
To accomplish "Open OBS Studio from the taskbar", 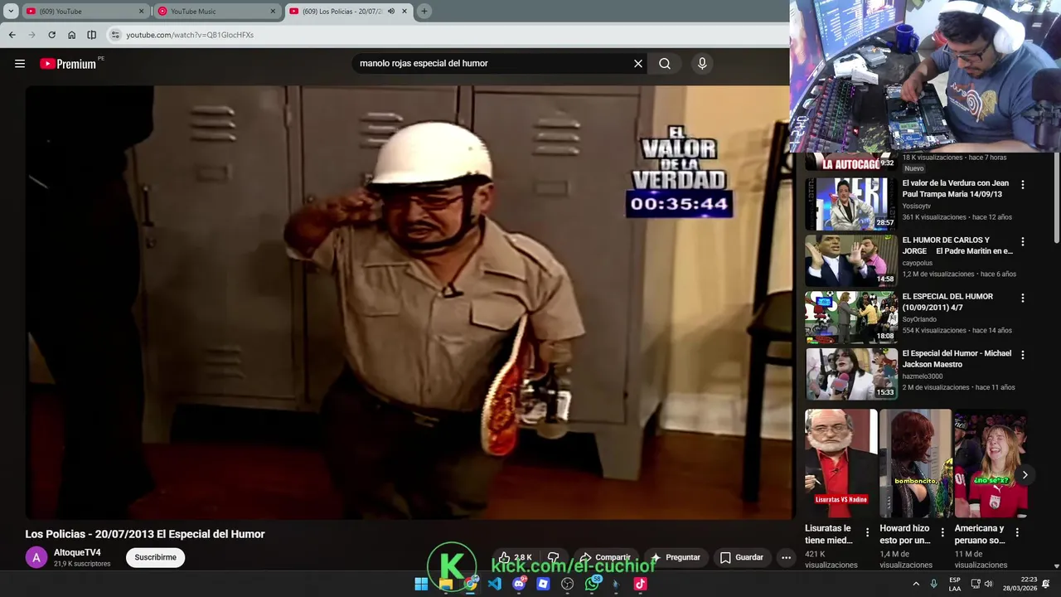I will click(x=568, y=584).
